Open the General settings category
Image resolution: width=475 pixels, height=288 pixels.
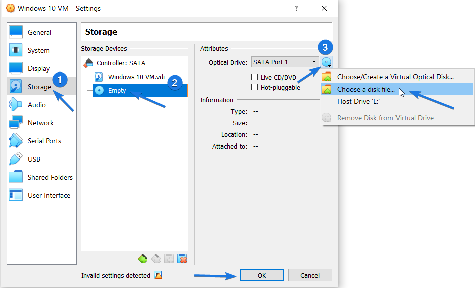click(x=42, y=32)
